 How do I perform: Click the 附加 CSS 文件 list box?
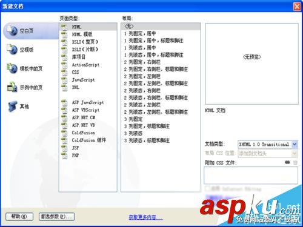(251, 176)
